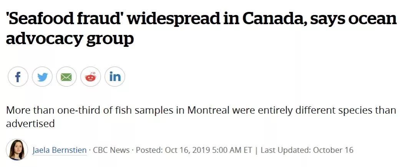Click the 'Last Updated: October 16' text
Image resolution: width=415 pixels, height=167 pixels.
[307, 150]
